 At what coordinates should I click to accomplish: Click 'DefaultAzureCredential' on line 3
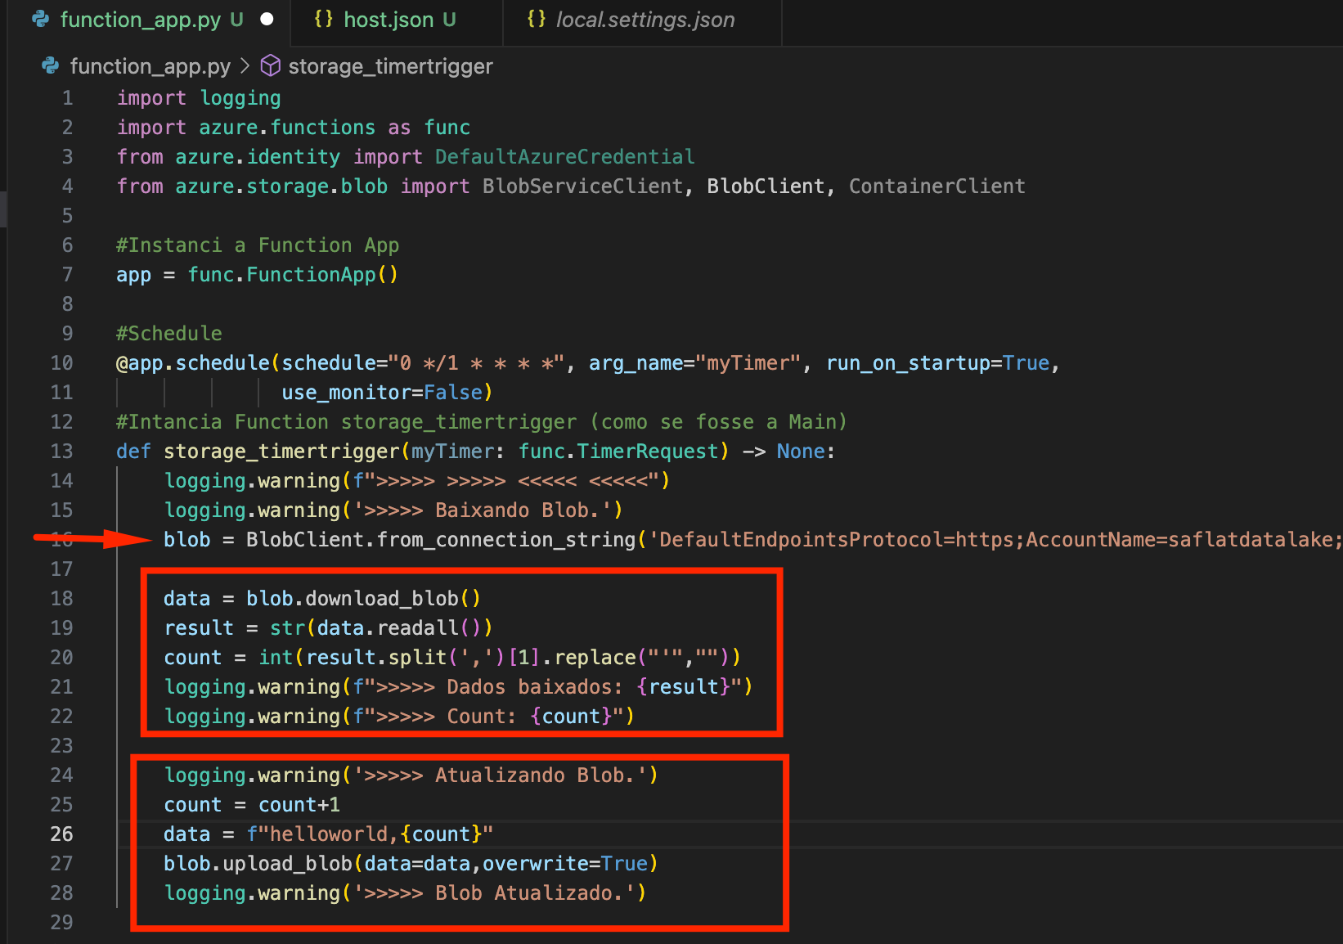coord(565,157)
